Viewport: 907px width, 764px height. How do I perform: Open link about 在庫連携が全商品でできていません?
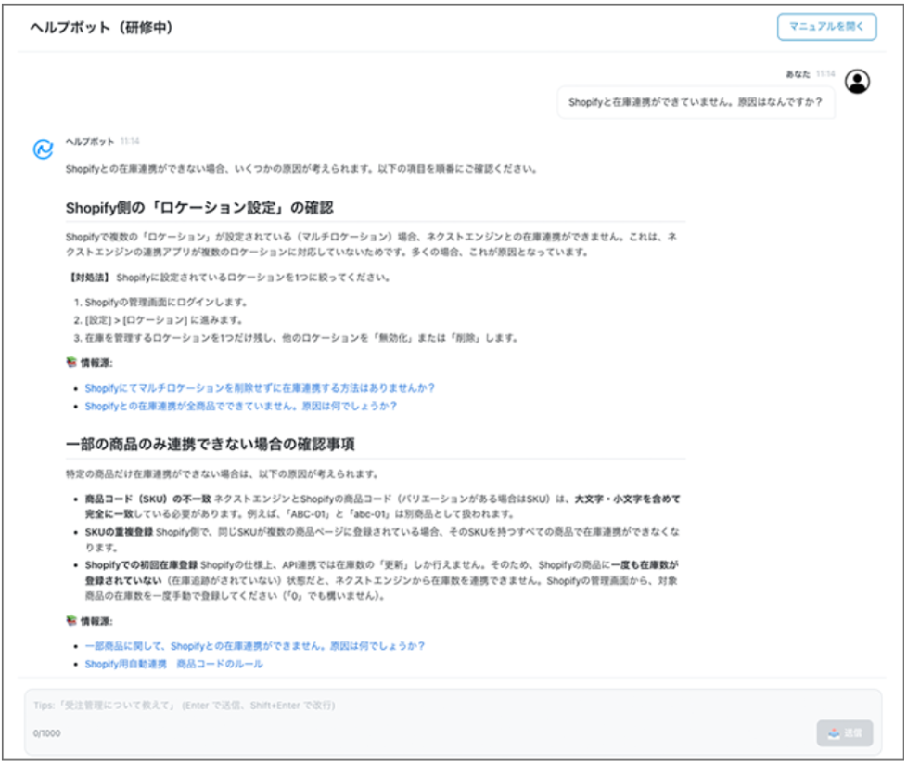tap(241, 406)
